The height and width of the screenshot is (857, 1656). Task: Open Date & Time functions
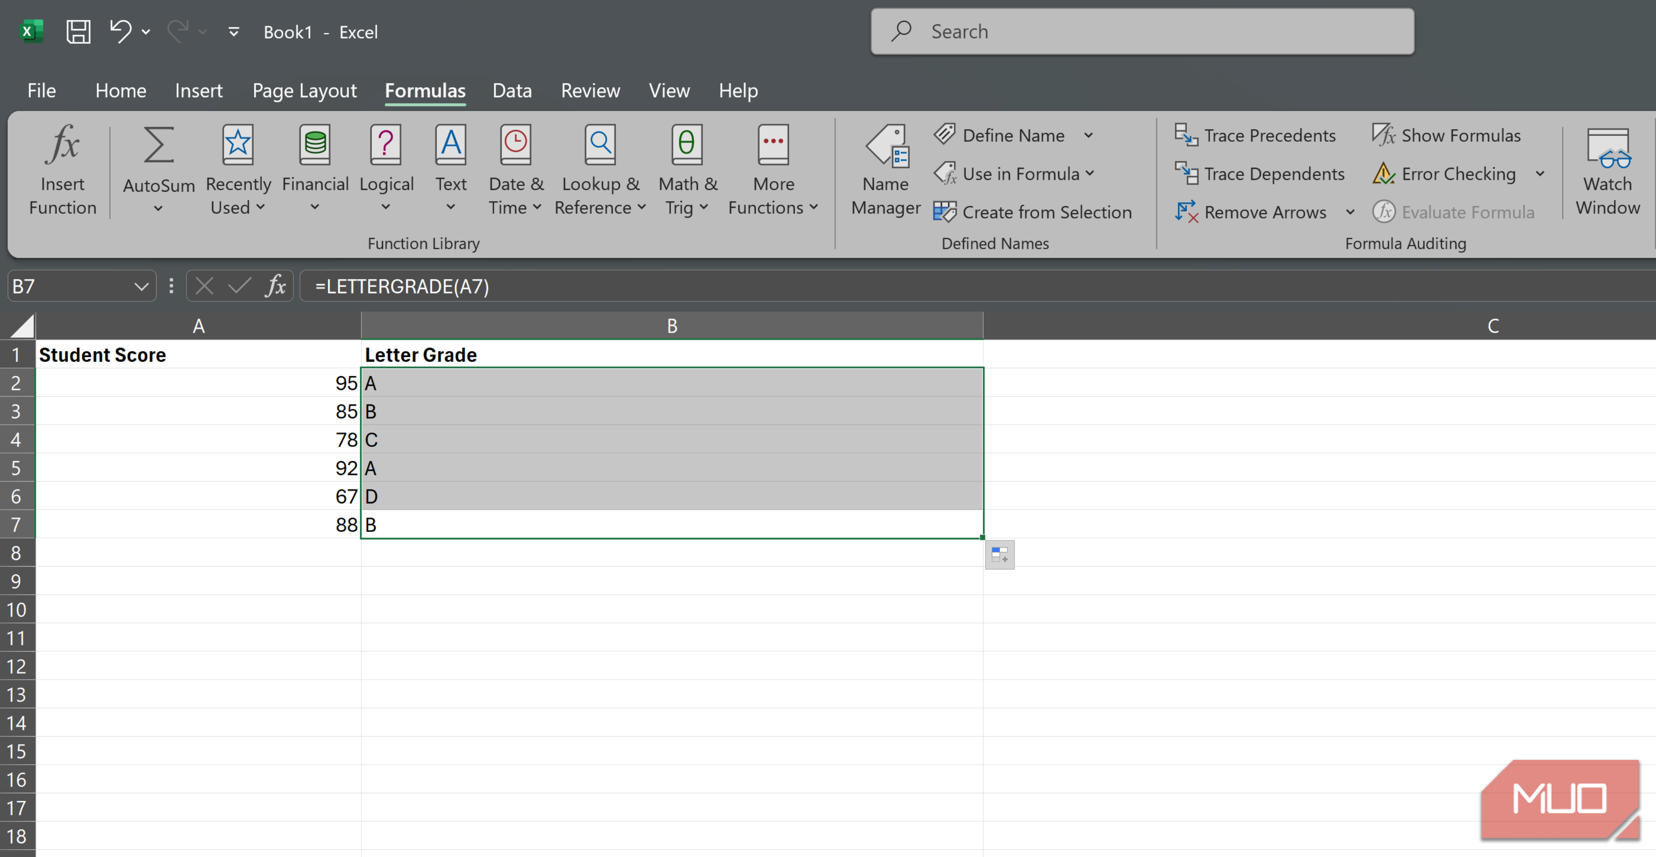tap(515, 170)
